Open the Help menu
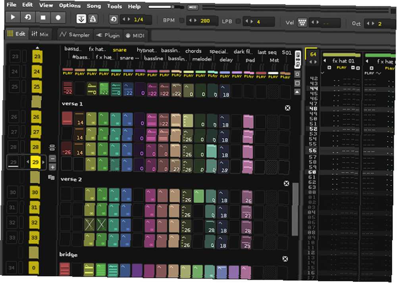397x283 pixels. (134, 7)
